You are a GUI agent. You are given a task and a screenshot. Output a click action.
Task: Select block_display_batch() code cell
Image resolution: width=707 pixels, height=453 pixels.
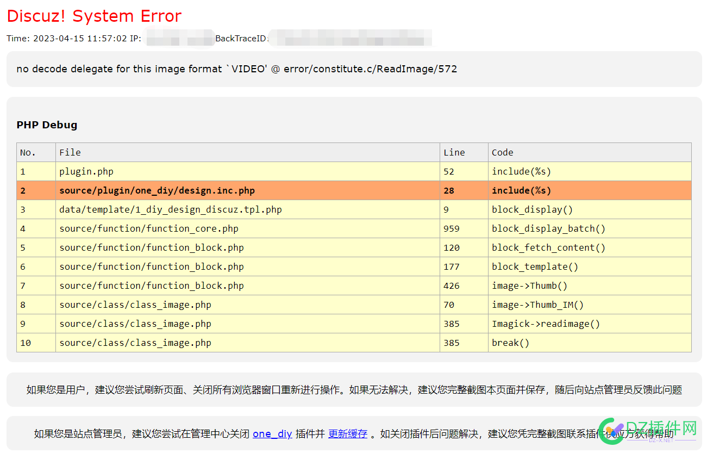point(590,228)
